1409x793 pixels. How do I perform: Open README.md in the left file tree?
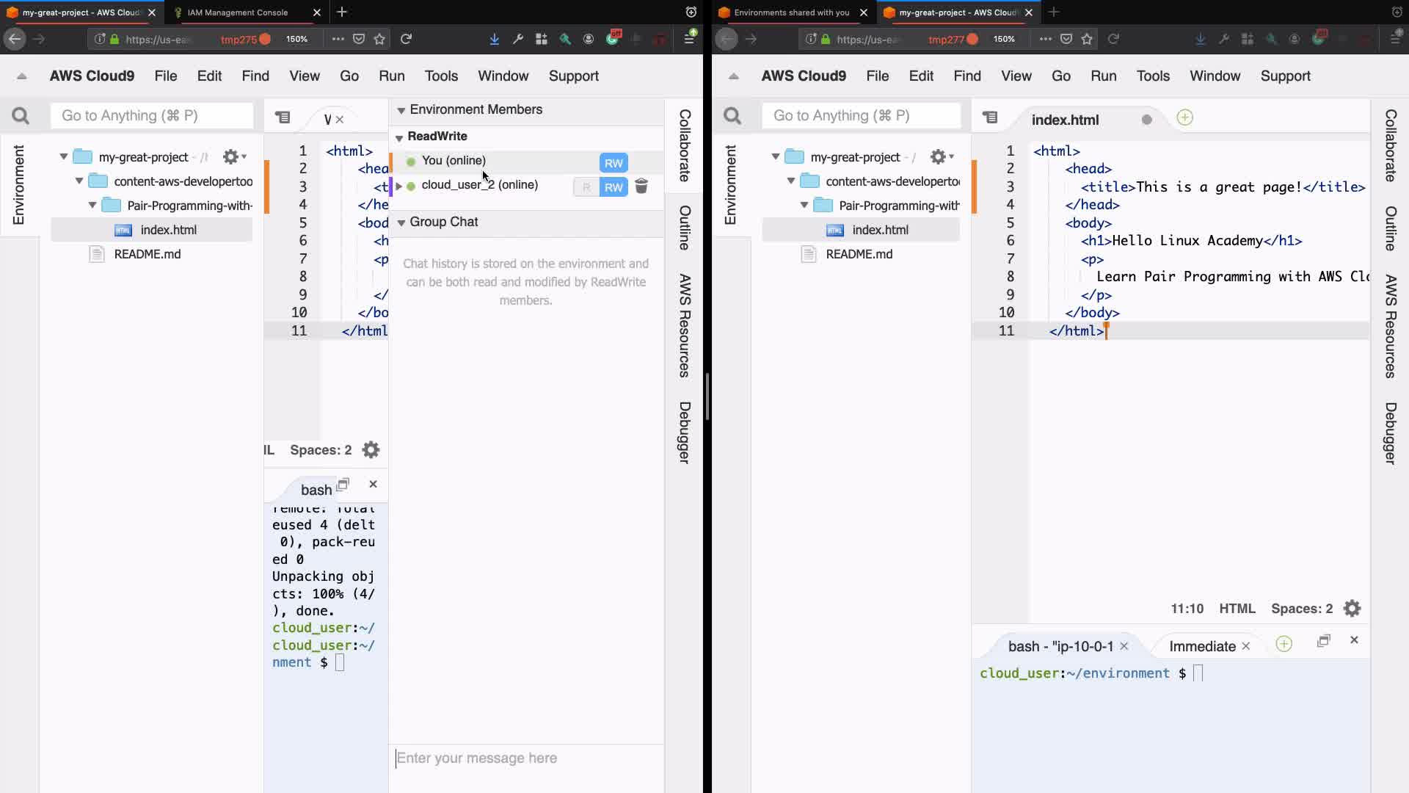147,254
